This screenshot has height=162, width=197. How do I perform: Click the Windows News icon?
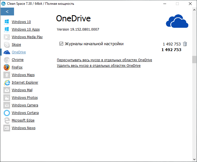[7, 128]
